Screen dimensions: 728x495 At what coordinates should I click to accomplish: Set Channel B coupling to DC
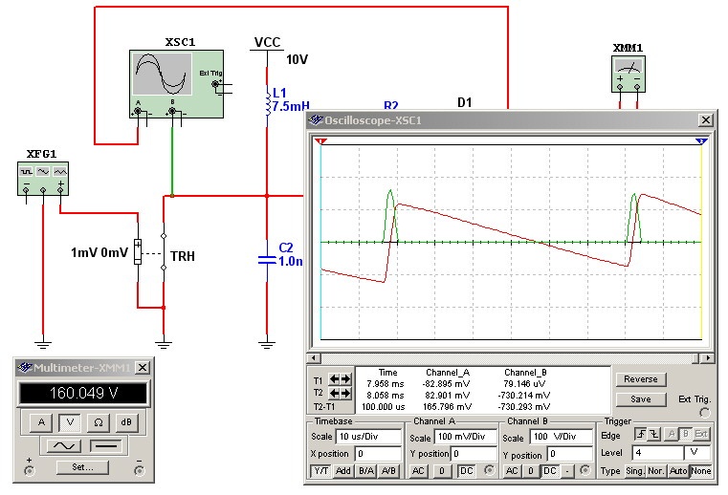coord(549,471)
